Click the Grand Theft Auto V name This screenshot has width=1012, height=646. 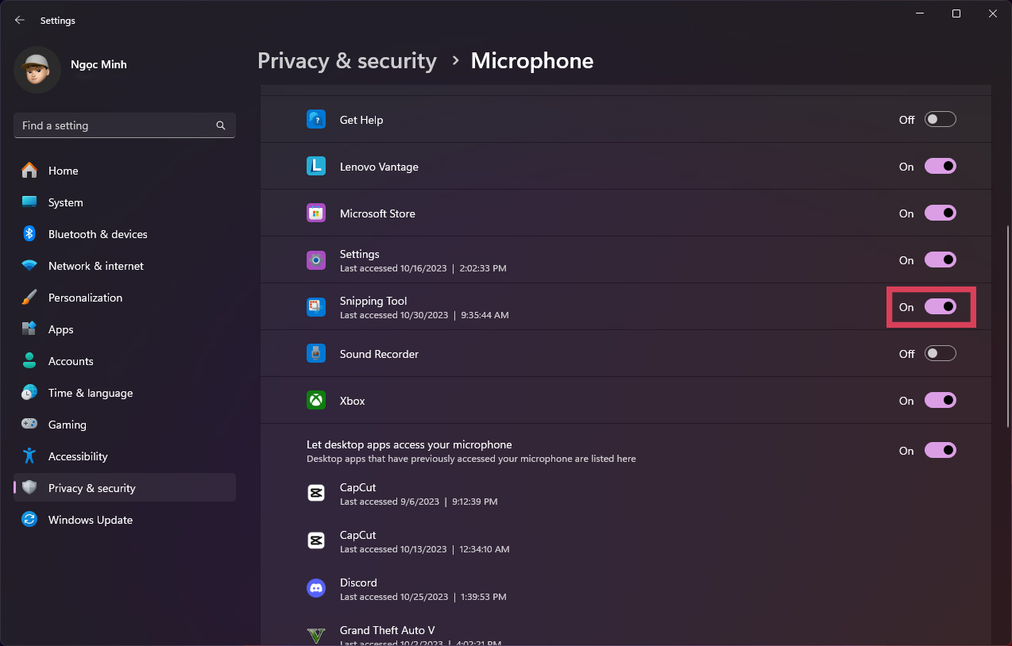pyautogui.click(x=388, y=630)
